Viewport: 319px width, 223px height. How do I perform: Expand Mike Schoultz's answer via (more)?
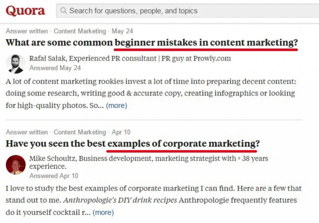point(103,213)
